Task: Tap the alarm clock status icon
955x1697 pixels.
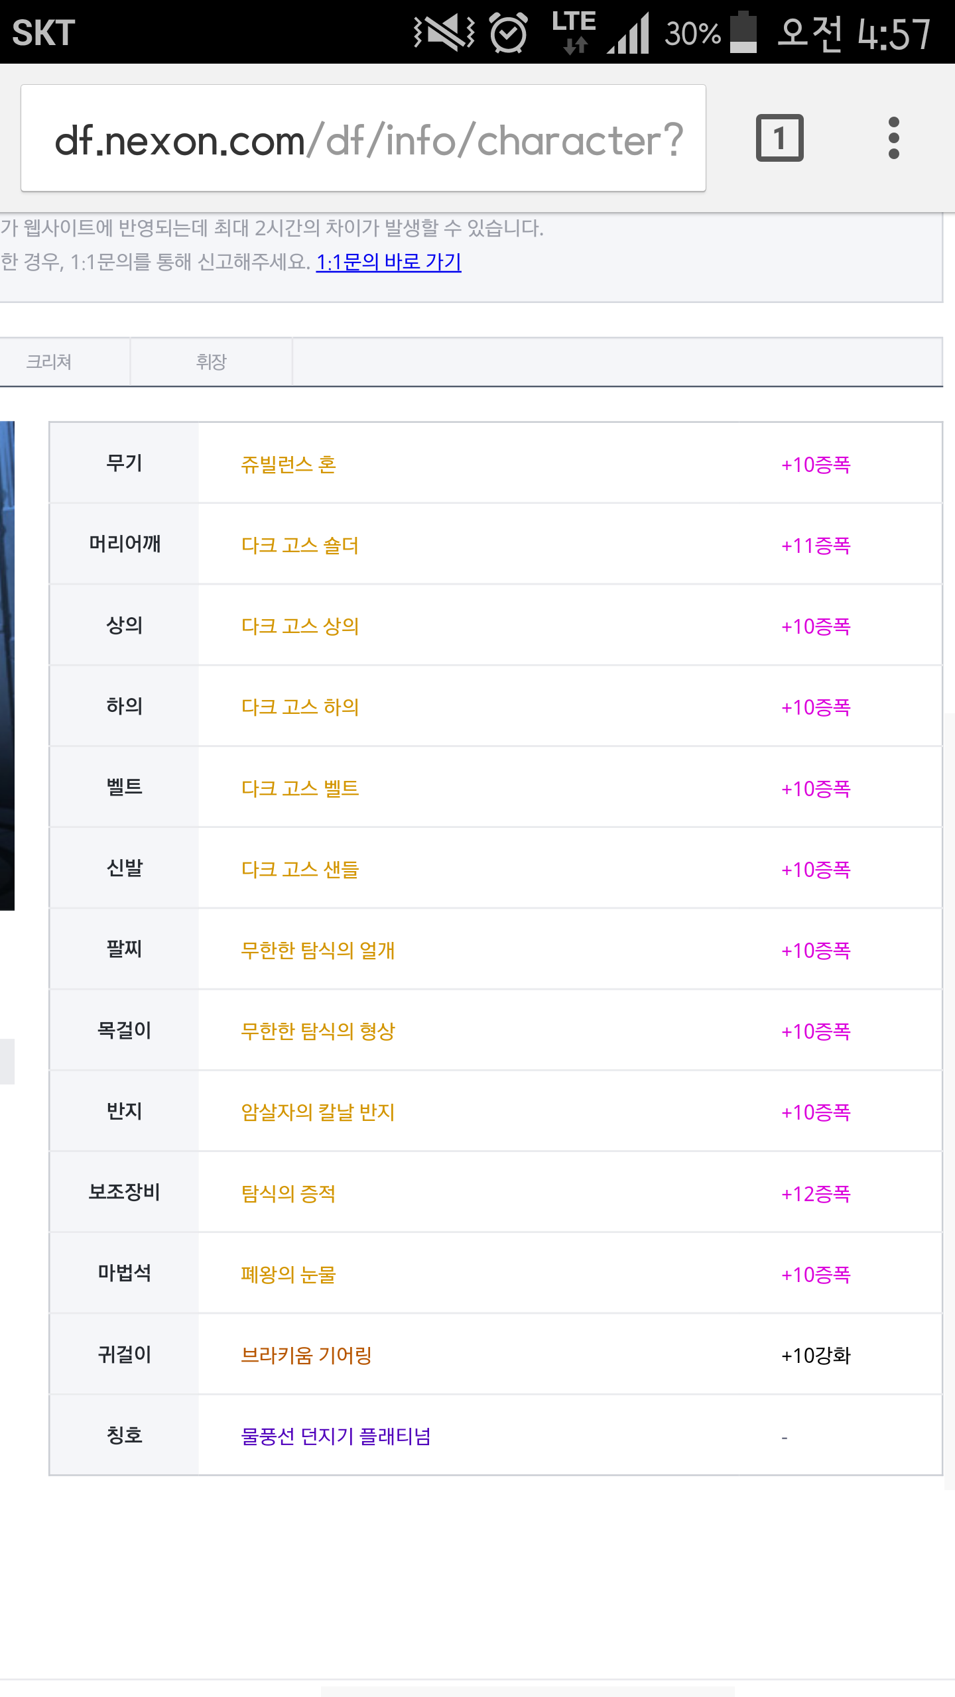Action: (508, 32)
